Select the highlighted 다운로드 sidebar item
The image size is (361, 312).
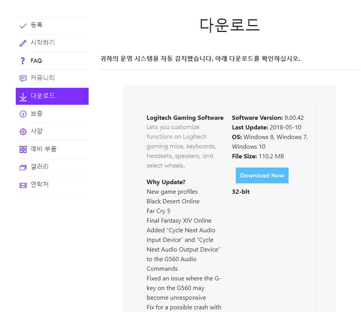[x=52, y=96]
